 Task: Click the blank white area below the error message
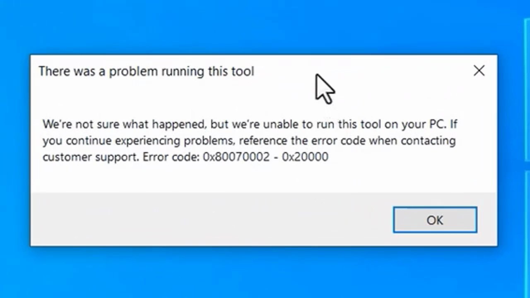[248, 178]
